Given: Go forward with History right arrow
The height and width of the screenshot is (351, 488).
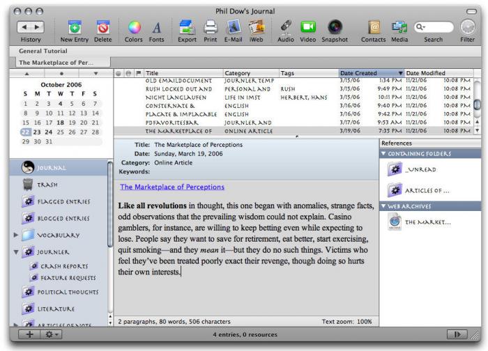Looking at the screenshot, I should coord(38,27).
